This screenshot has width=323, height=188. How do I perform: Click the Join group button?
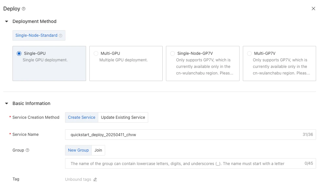pyautogui.click(x=98, y=150)
